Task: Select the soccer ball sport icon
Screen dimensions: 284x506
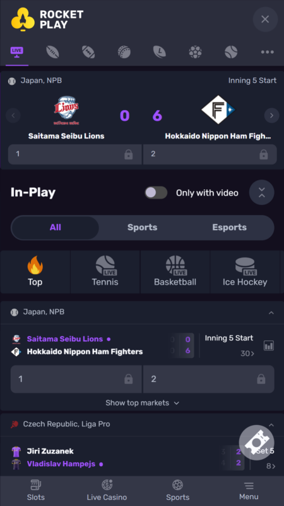Action: pyautogui.click(x=195, y=52)
